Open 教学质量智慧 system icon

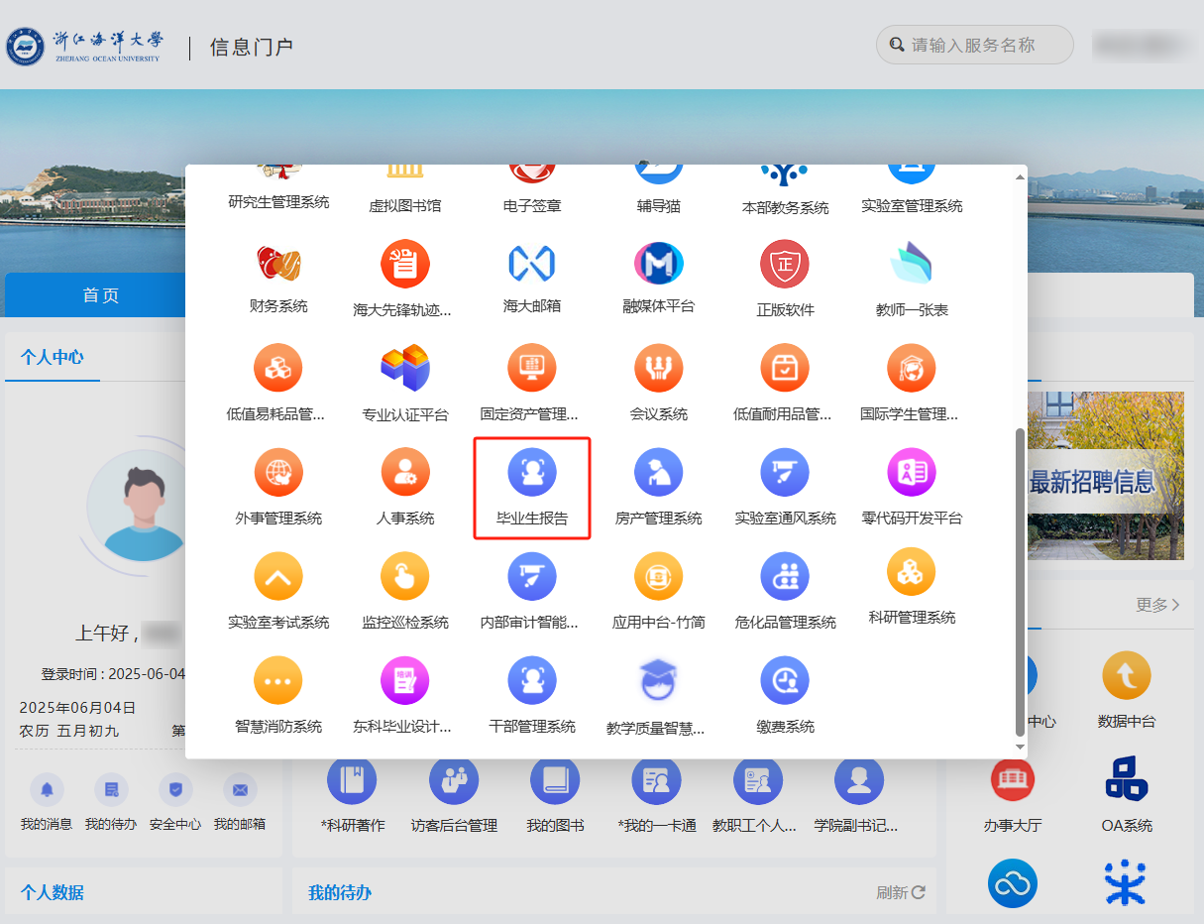659,681
